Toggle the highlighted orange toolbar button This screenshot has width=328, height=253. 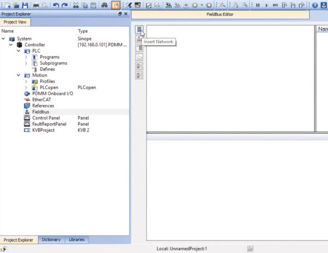(x=115, y=5)
